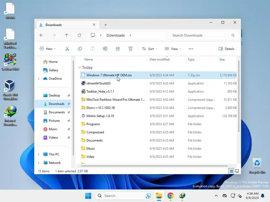
Task: Open notifications bell in taskbar
Action: pos(263,196)
